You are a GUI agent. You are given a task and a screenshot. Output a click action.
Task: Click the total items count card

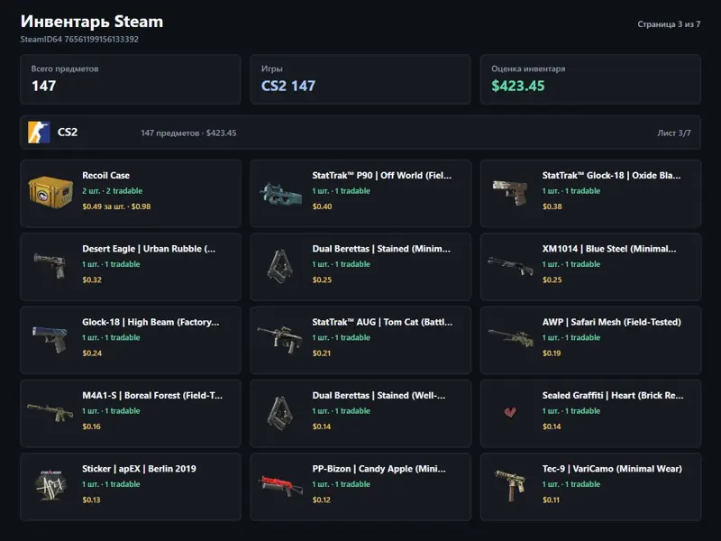130,79
